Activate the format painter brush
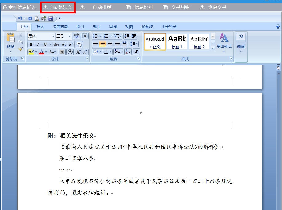 pos(21,49)
